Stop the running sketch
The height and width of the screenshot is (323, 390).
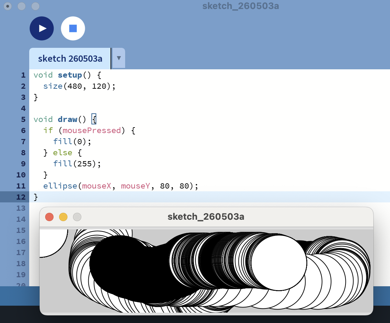(x=73, y=28)
